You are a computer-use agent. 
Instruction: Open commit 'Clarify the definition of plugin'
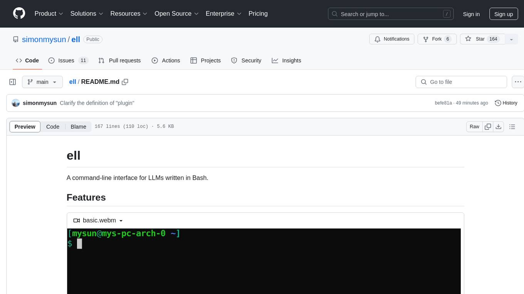point(97,103)
